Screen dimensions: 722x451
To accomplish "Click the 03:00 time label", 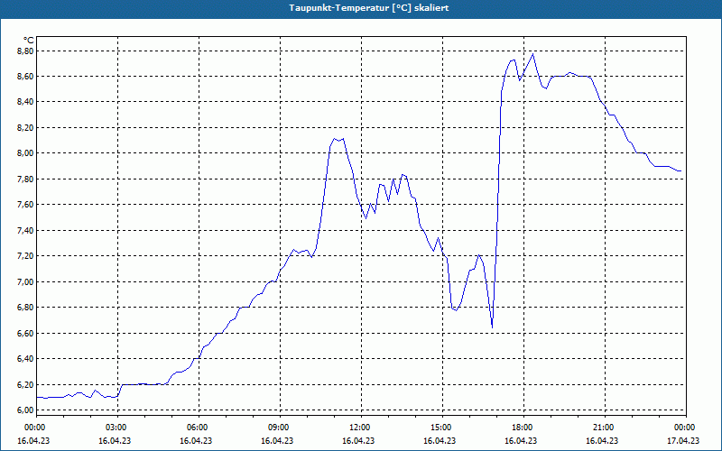I will point(117,428).
